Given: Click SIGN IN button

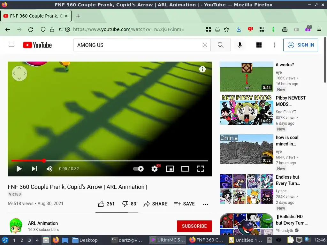Looking at the screenshot, I should click(300, 45).
